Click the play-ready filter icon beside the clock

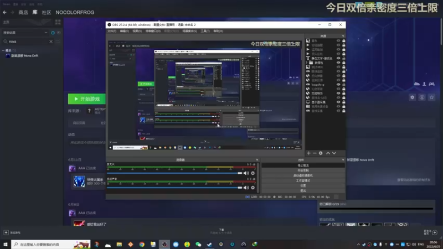[59, 33]
